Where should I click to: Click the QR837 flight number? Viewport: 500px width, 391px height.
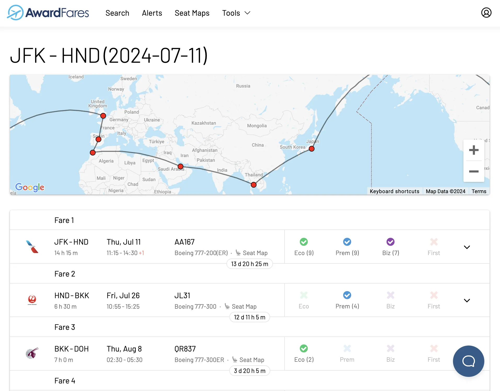click(185, 349)
